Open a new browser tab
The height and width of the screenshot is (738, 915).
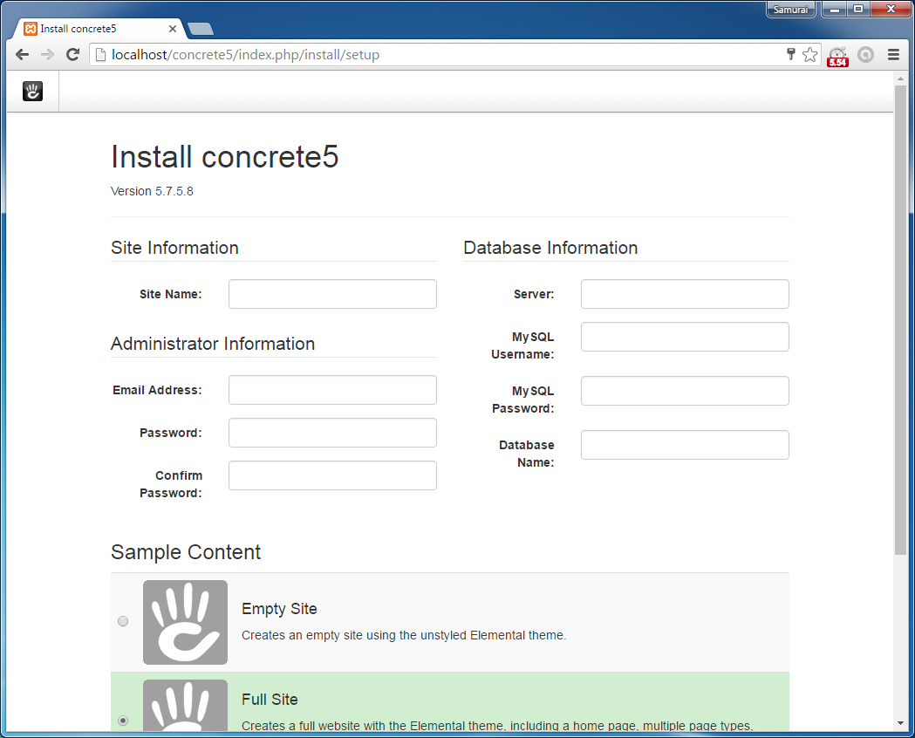[201, 29]
